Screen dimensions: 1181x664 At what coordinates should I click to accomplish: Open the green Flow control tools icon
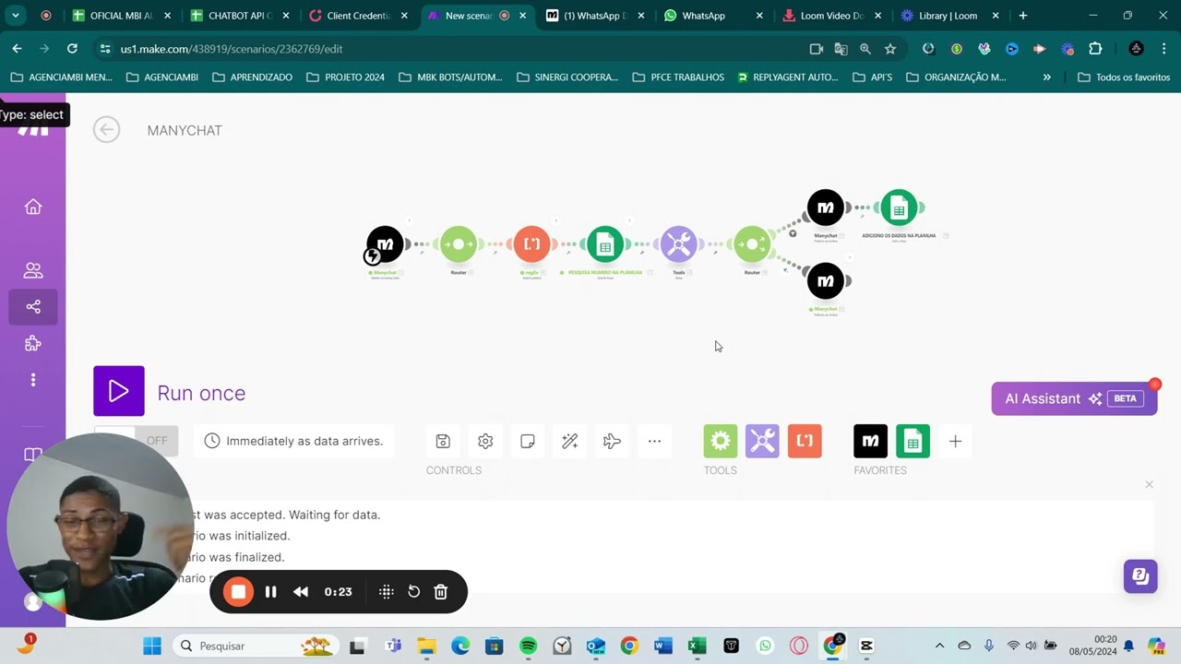point(721,441)
